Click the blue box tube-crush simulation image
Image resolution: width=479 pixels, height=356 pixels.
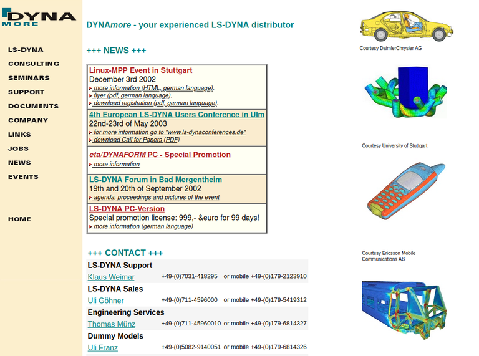405,92
